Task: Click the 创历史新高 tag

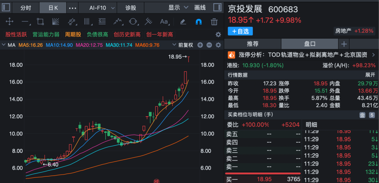Action: (x=127, y=35)
